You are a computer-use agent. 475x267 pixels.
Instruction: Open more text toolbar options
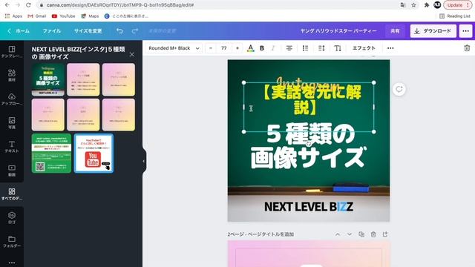390,48
